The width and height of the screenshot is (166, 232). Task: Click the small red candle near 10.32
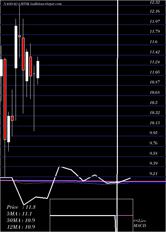tap(12, 118)
